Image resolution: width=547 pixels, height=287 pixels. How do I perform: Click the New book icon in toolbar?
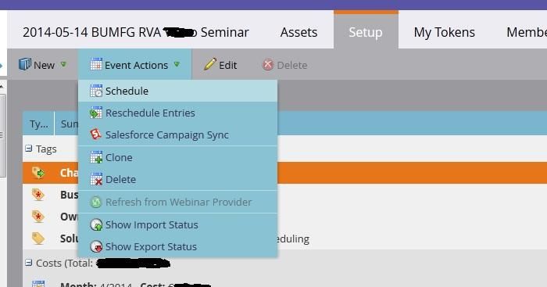pyautogui.click(x=25, y=64)
